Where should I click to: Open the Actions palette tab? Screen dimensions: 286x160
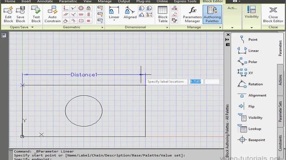point(280,80)
